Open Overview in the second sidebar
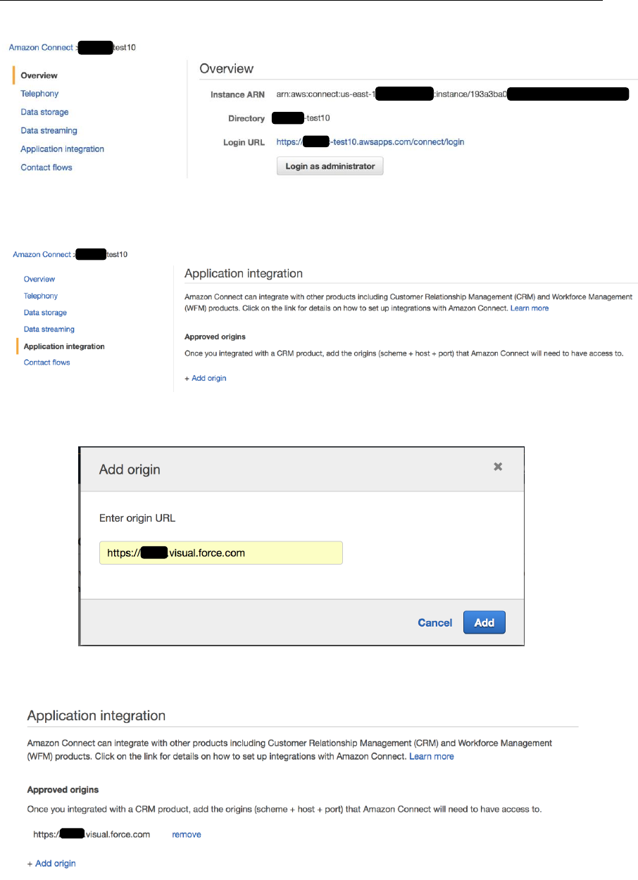The height and width of the screenshot is (880, 638). (x=39, y=279)
